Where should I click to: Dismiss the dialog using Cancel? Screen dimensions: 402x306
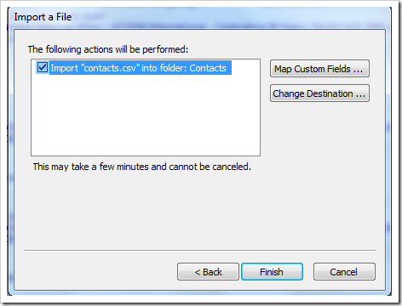(344, 272)
